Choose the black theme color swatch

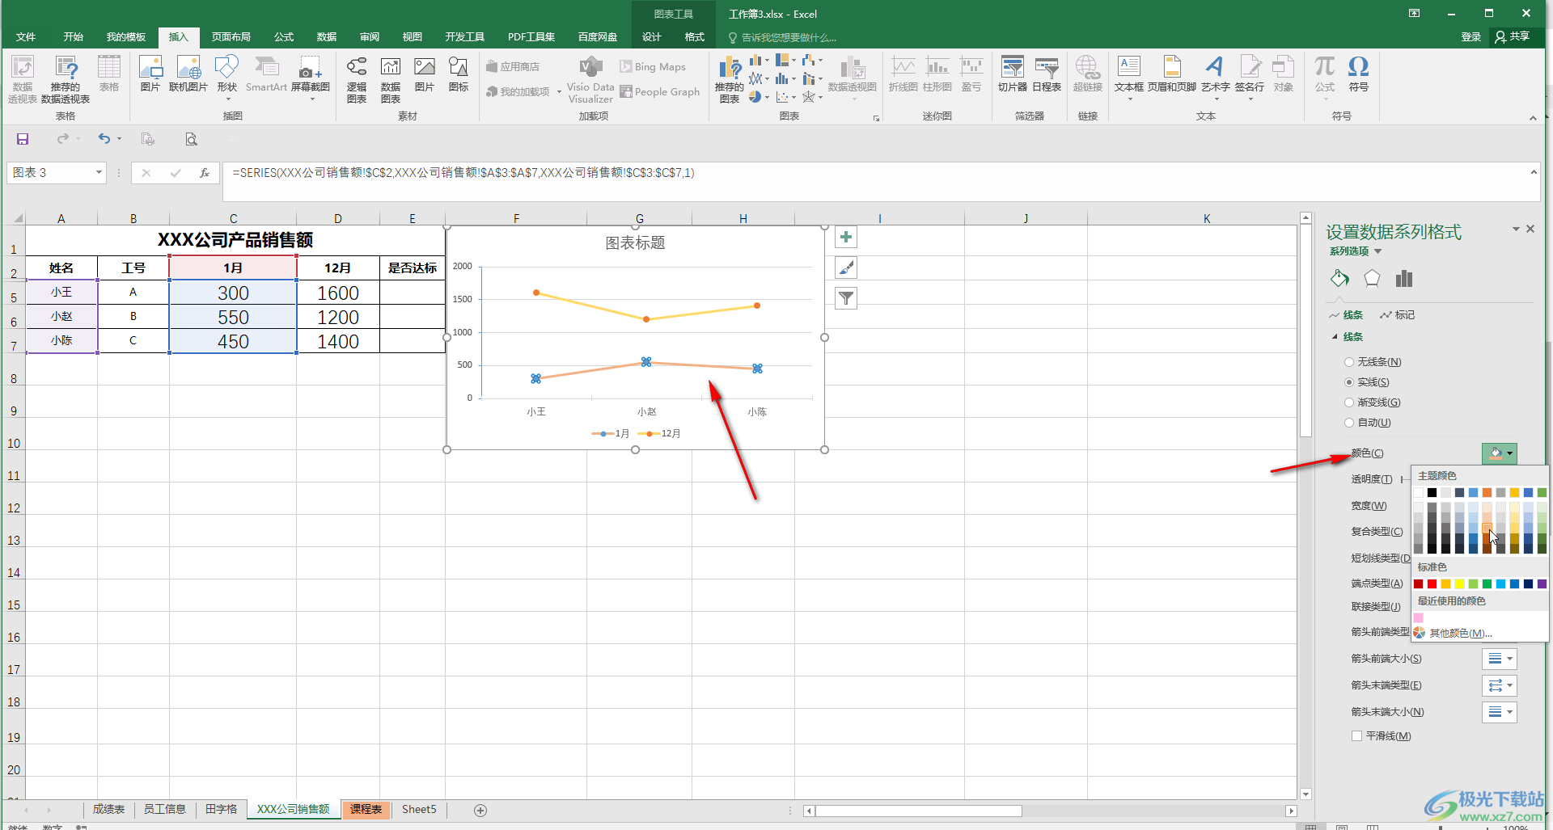[x=1432, y=493]
